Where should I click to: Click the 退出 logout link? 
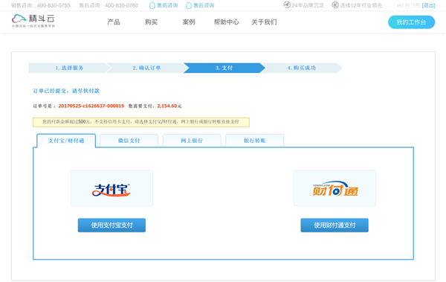[x=428, y=5]
